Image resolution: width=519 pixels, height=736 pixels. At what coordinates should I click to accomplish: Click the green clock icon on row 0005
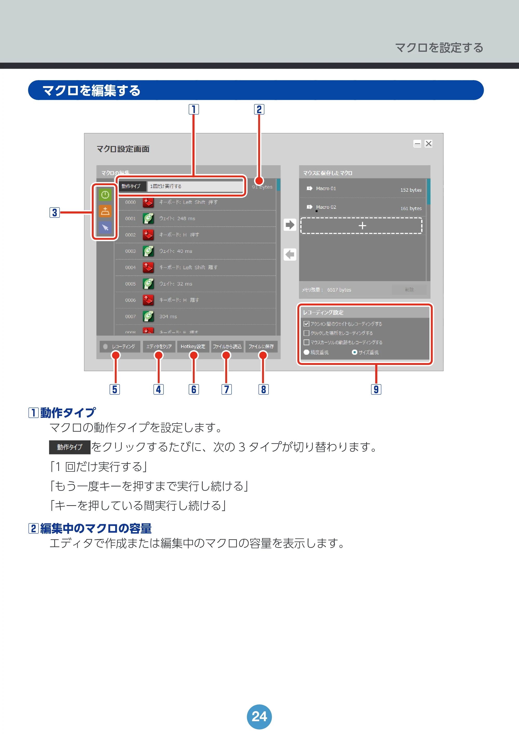point(148,284)
